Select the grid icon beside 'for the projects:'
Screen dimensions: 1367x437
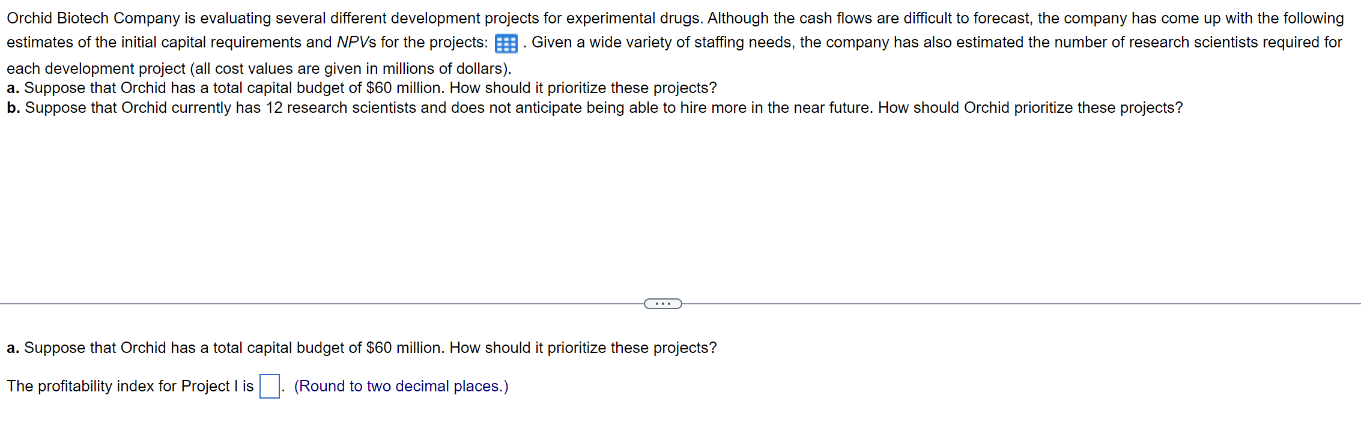[x=505, y=43]
